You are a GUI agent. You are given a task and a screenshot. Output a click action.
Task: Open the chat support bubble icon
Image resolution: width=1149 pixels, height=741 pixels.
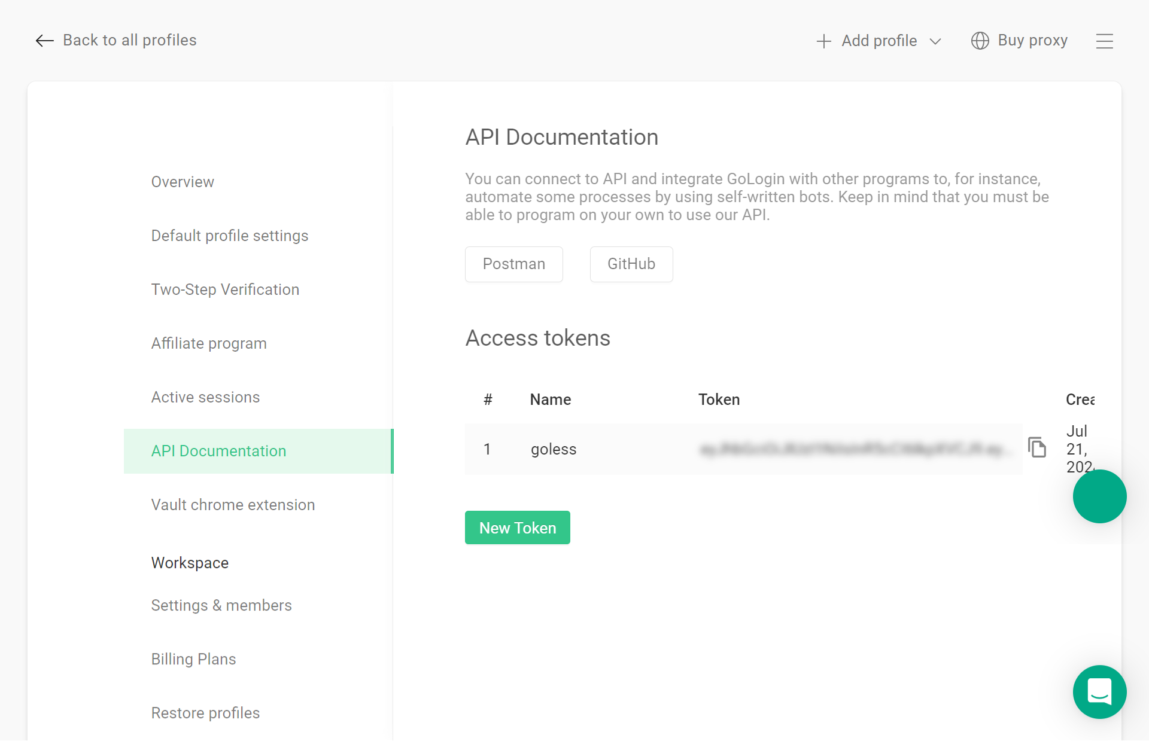click(1100, 692)
